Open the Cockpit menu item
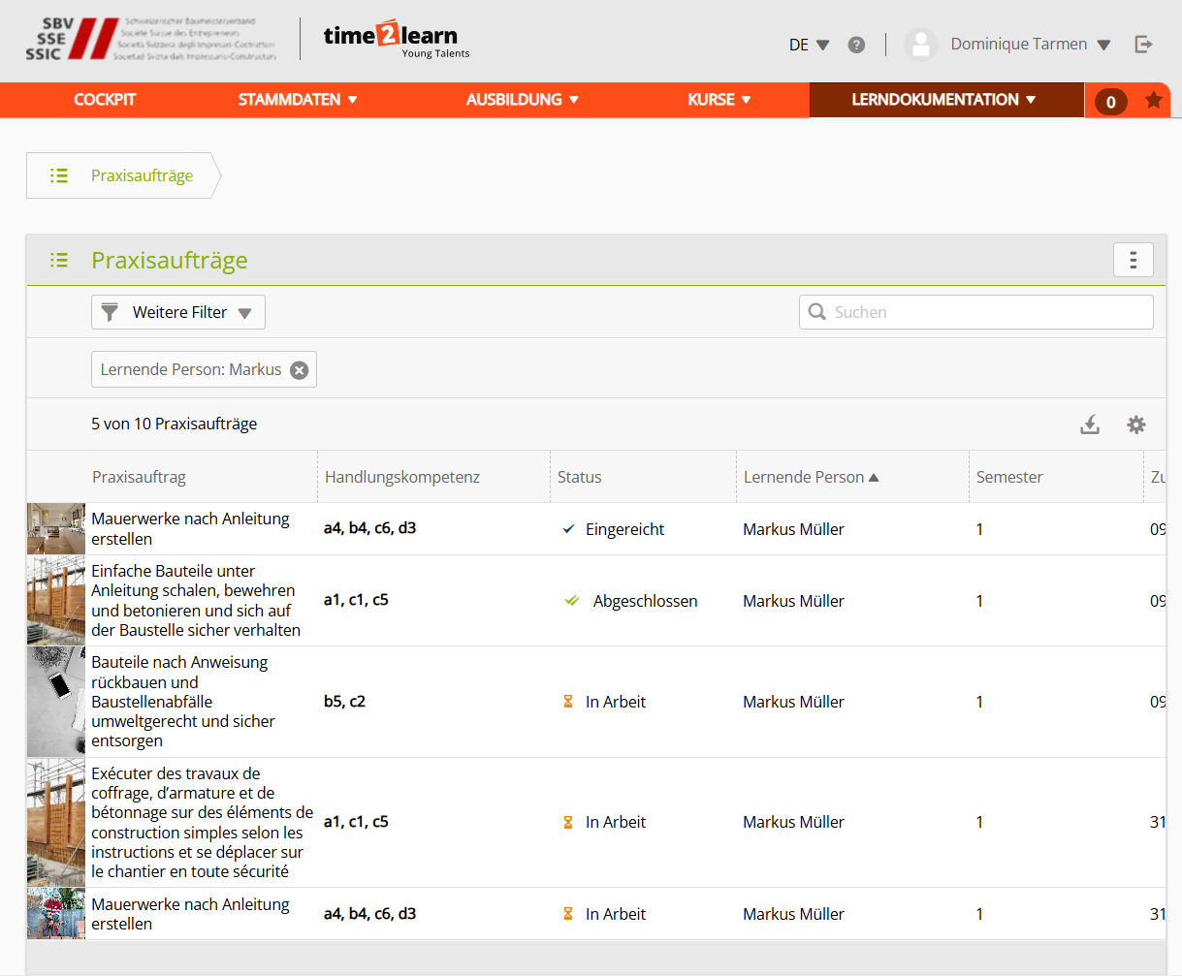This screenshot has width=1182, height=976. click(x=105, y=100)
